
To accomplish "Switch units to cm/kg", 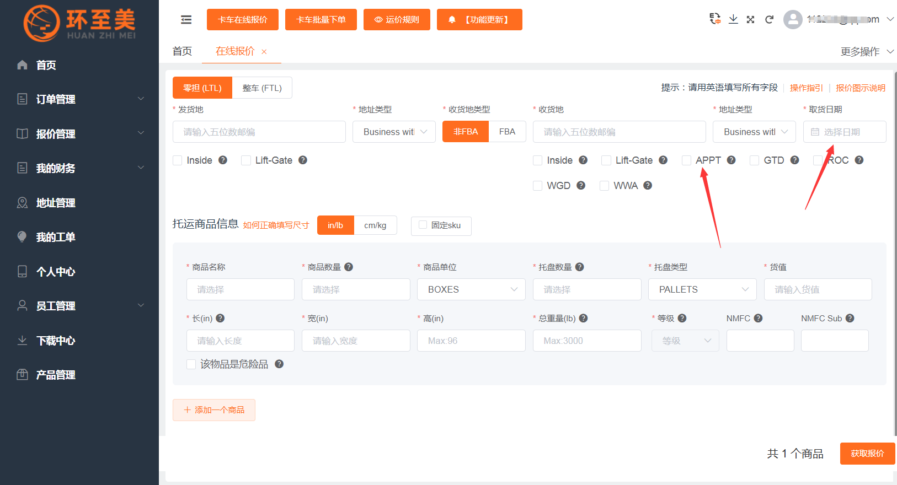I will (375, 225).
